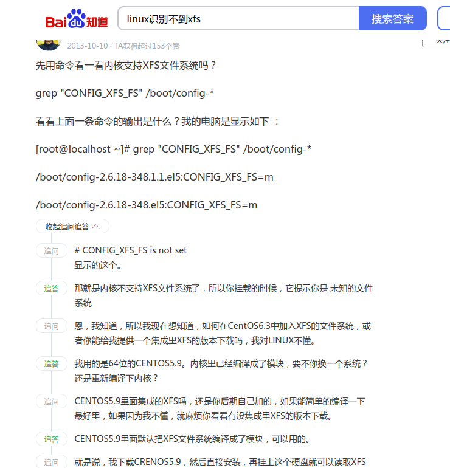Click the chevron beside 收起追问追答
This screenshot has height=468, width=450.
pos(96,227)
